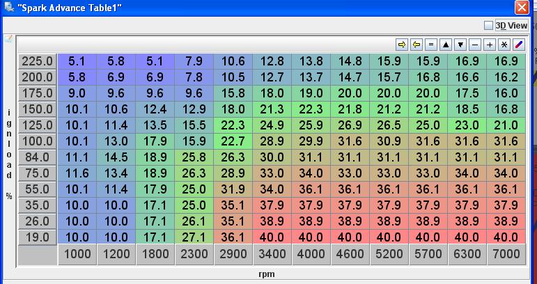The image size is (537, 284).
Task: Click the yellow left arrow toolbar icon
Action: [417, 44]
